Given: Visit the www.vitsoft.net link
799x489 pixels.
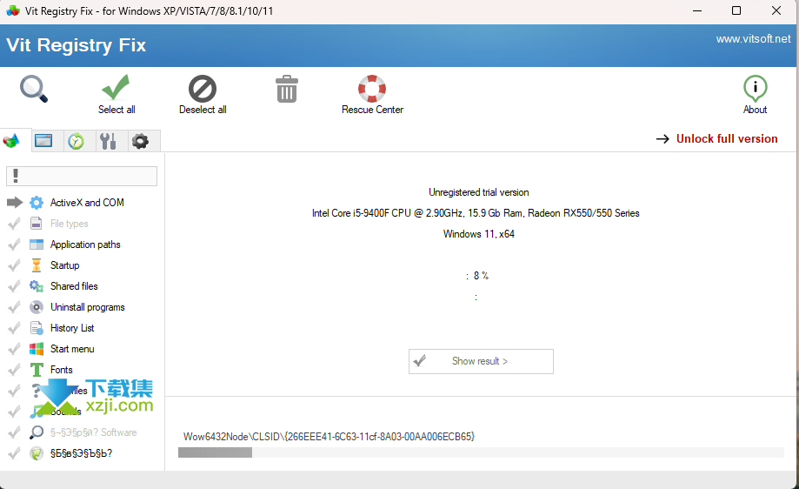Looking at the screenshot, I should click(753, 39).
